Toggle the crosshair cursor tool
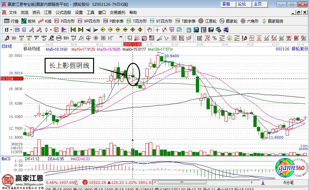The width and height of the screenshot is (309, 190). (157, 30)
